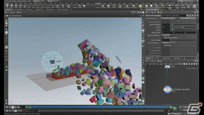
Task: Switch to the Asset Browser tab
Action: pos(177,58)
